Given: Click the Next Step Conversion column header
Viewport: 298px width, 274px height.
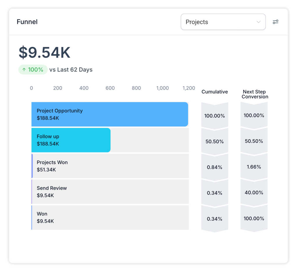Looking at the screenshot, I should (x=255, y=94).
